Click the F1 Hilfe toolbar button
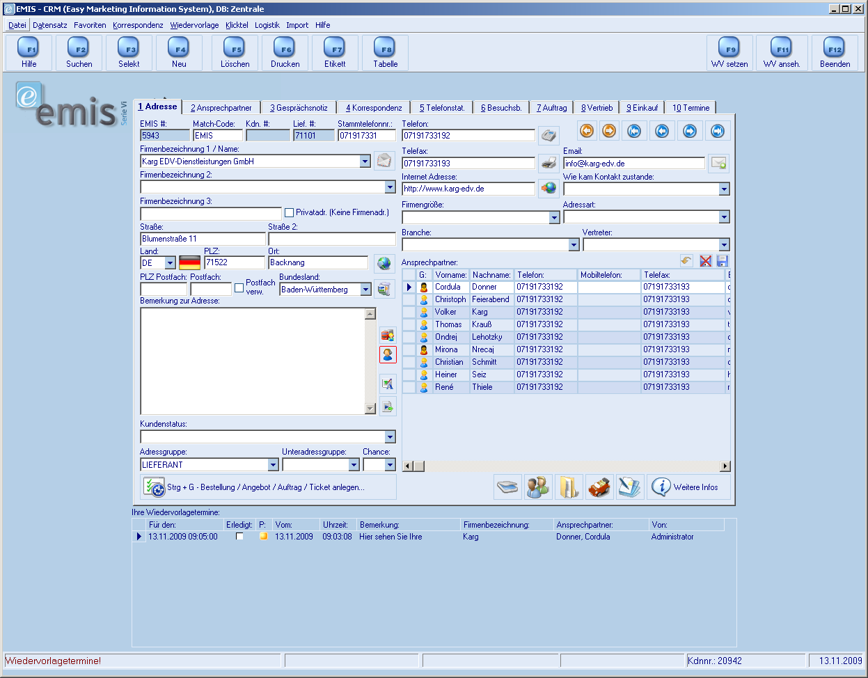 point(29,53)
